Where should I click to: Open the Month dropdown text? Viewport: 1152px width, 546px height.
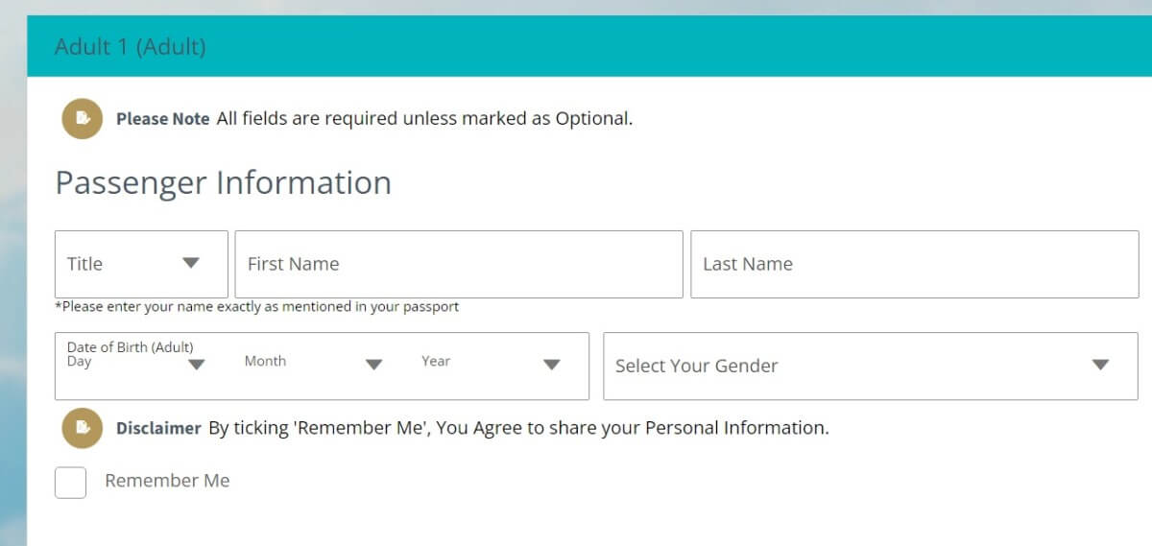point(265,361)
